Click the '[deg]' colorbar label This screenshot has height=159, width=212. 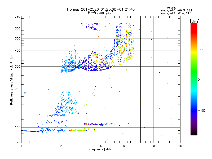click(195, 21)
